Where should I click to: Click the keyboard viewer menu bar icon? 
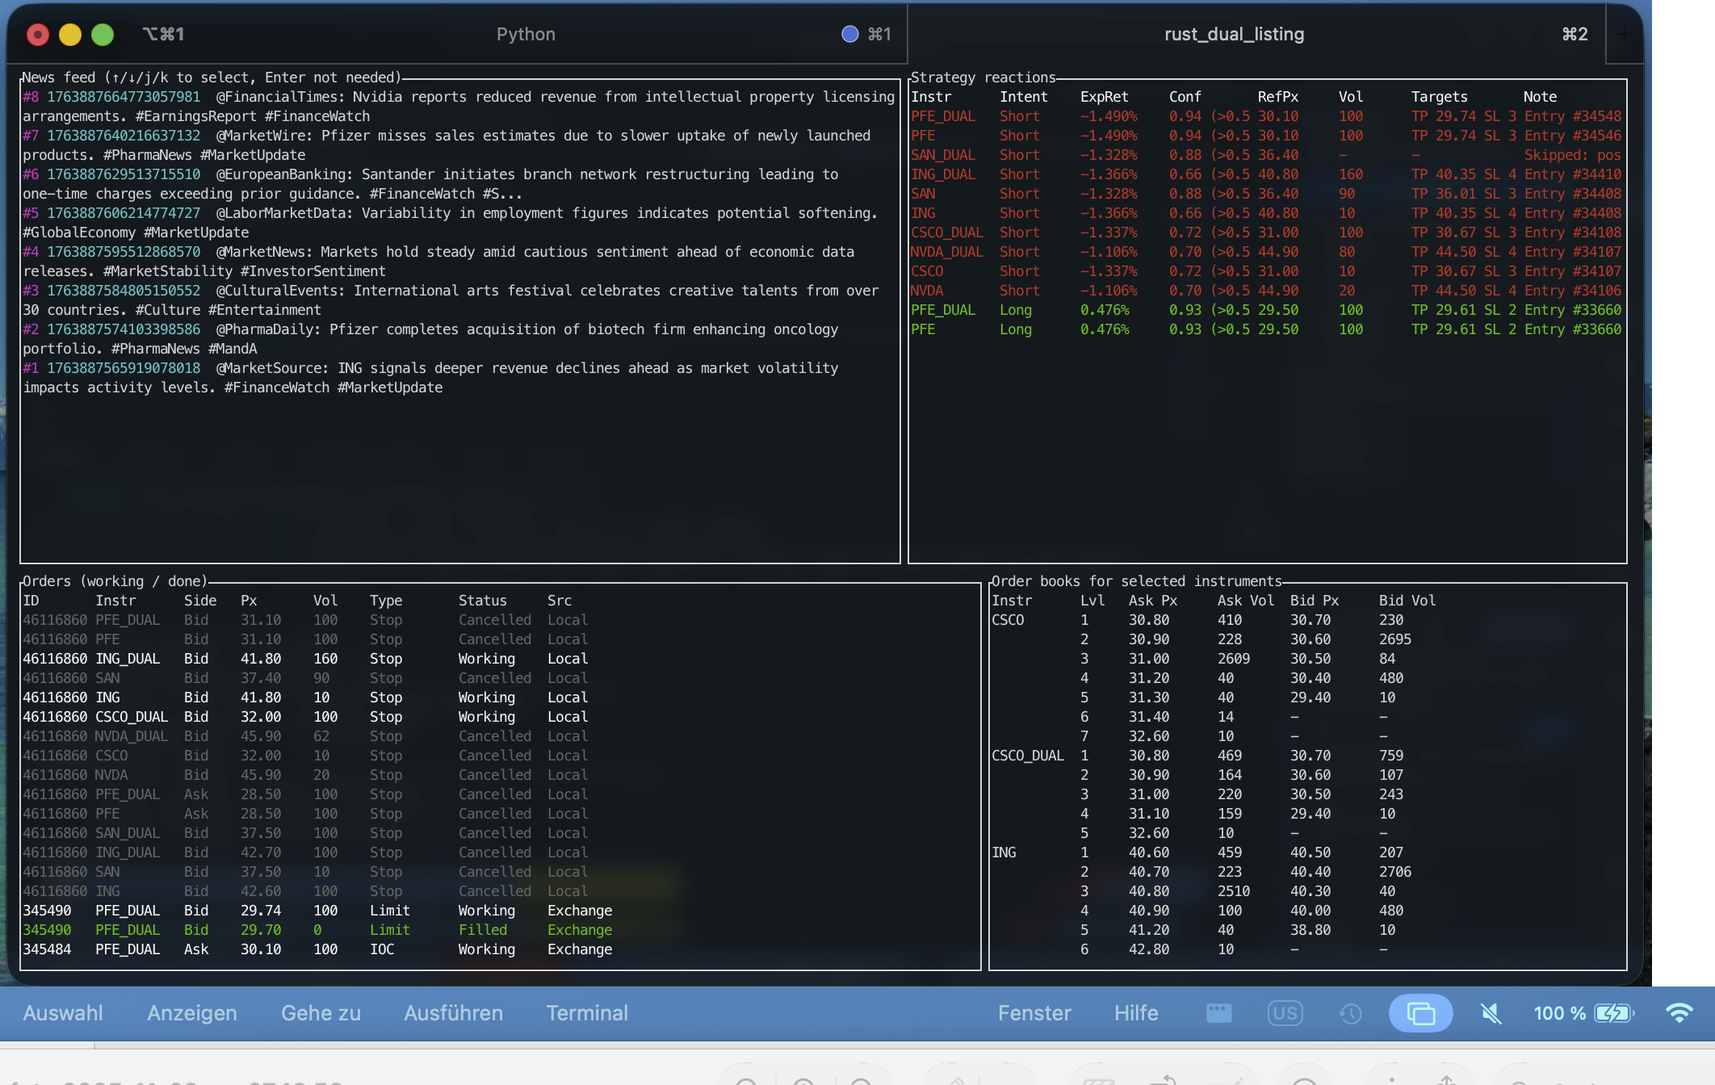tap(1218, 1013)
